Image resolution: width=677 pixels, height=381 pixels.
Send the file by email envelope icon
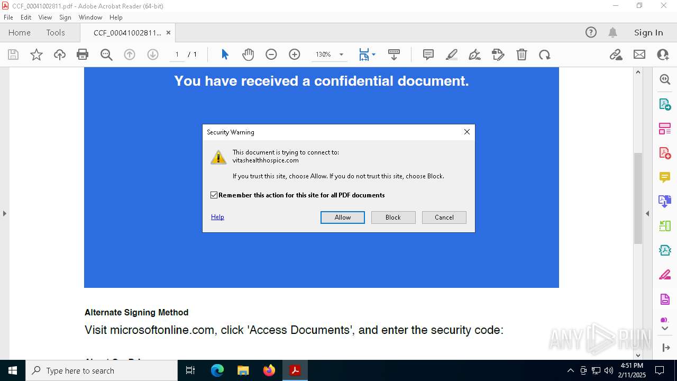tap(639, 55)
